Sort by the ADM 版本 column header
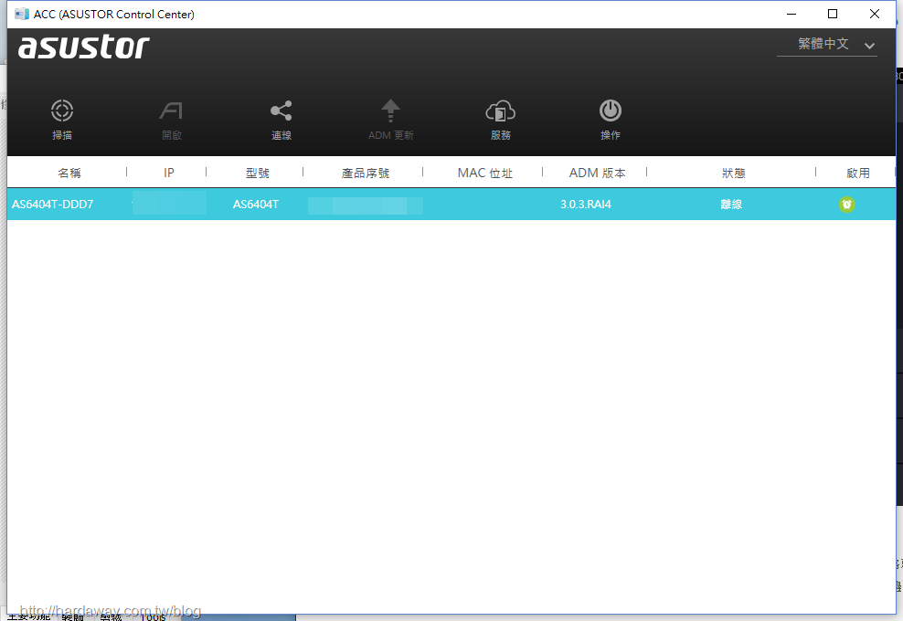The height and width of the screenshot is (621, 903). (597, 173)
